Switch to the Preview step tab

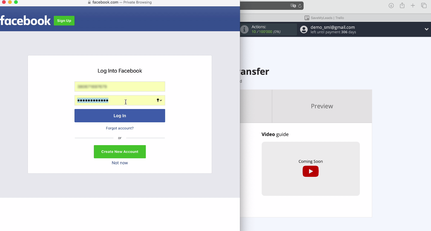pyautogui.click(x=322, y=106)
